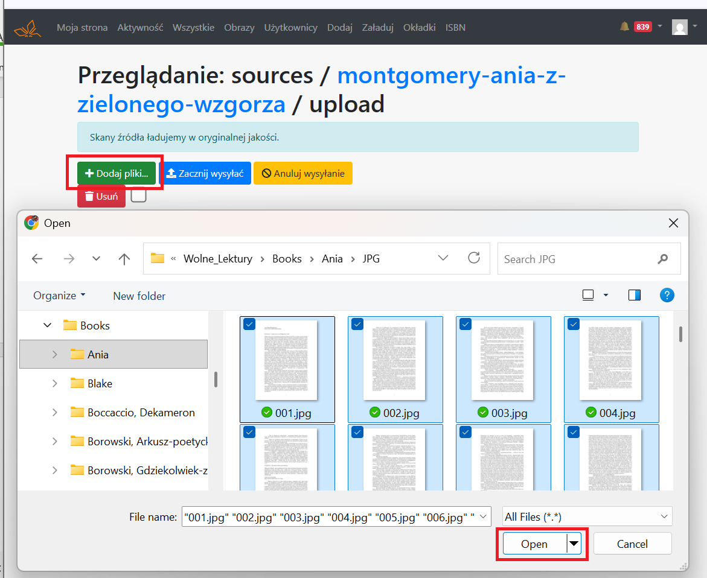Click the search magnifier in Search JPG
Viewport: 707px width, 578px height.
click(x=663, y=259)
